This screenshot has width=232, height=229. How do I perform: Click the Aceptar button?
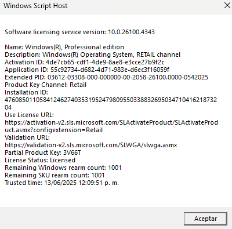point(205,219)
